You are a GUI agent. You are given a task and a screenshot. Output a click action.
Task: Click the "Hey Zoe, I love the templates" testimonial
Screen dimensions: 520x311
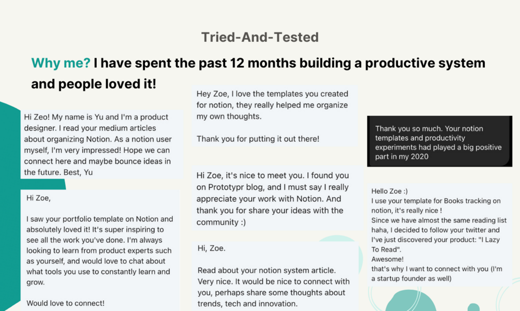coord(273,116)
